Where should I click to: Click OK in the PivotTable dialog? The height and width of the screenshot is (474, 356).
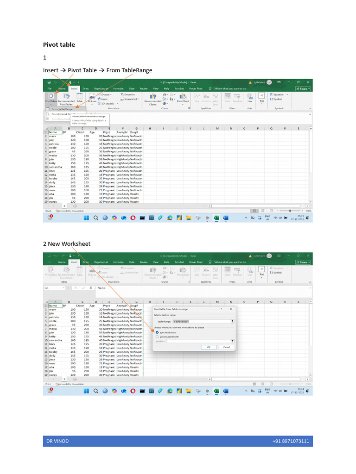209,347
